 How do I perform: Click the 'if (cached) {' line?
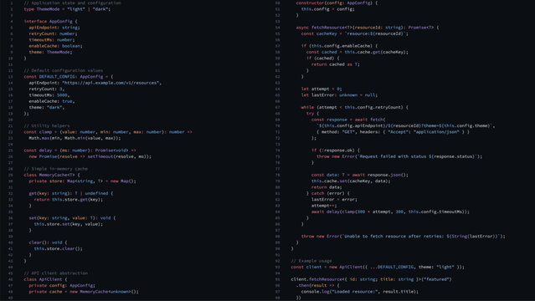click(323, 59)
